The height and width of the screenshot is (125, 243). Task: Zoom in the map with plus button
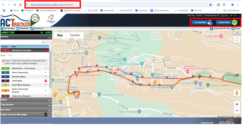(237, 104)
